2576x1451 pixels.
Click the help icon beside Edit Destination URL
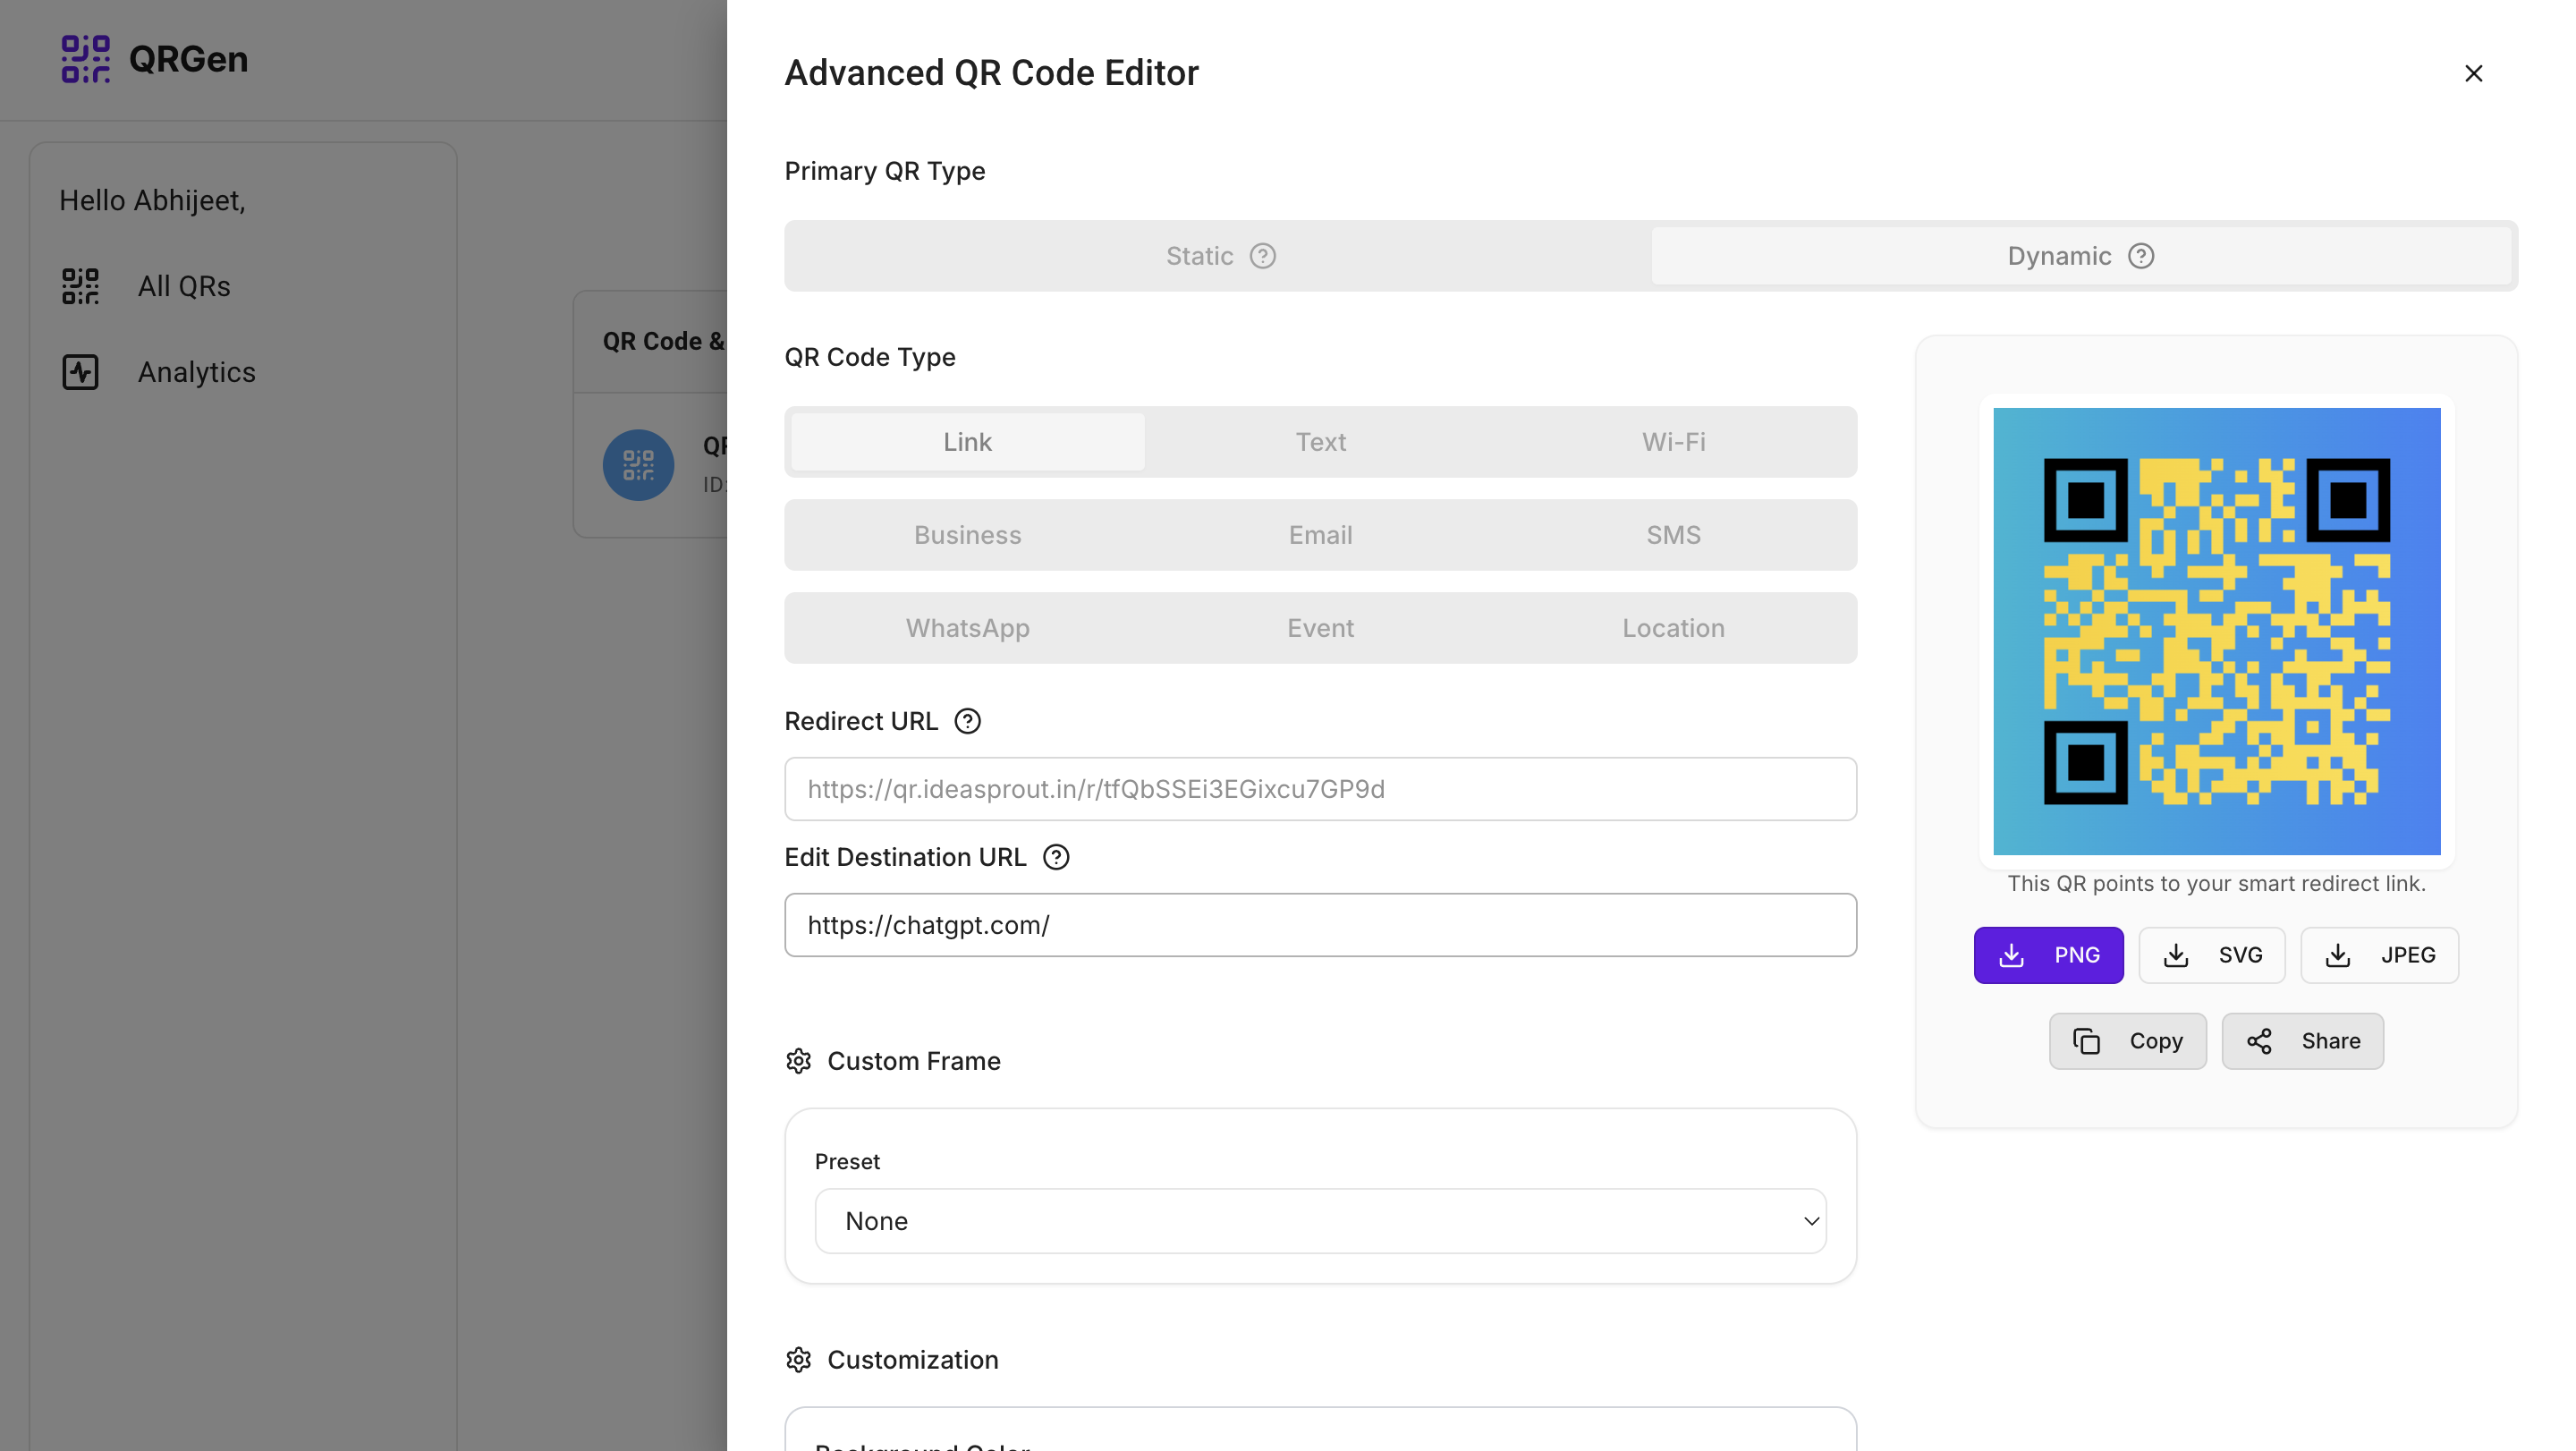pos(1057,857)
